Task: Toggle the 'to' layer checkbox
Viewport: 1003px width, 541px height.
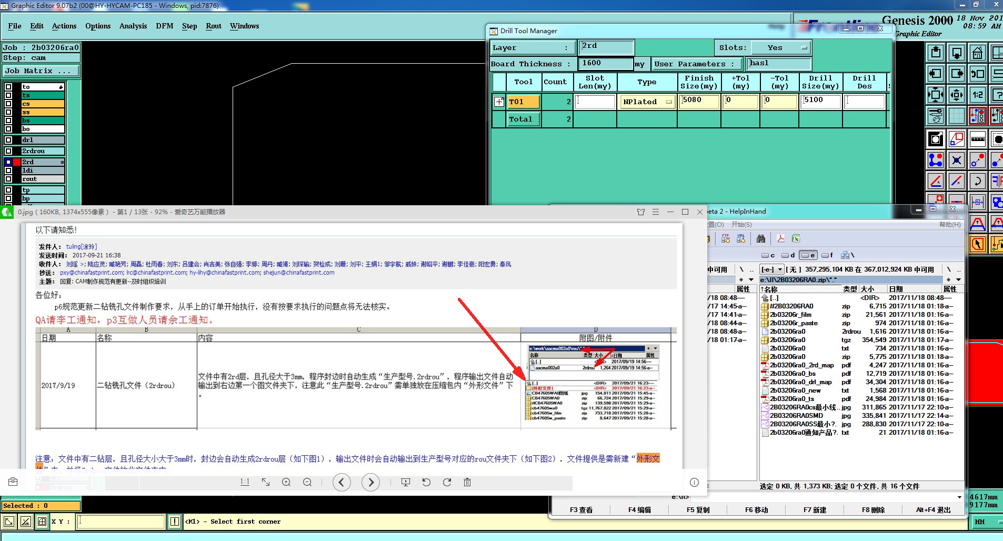Action: pyautogui.click(x=8, y=87)
